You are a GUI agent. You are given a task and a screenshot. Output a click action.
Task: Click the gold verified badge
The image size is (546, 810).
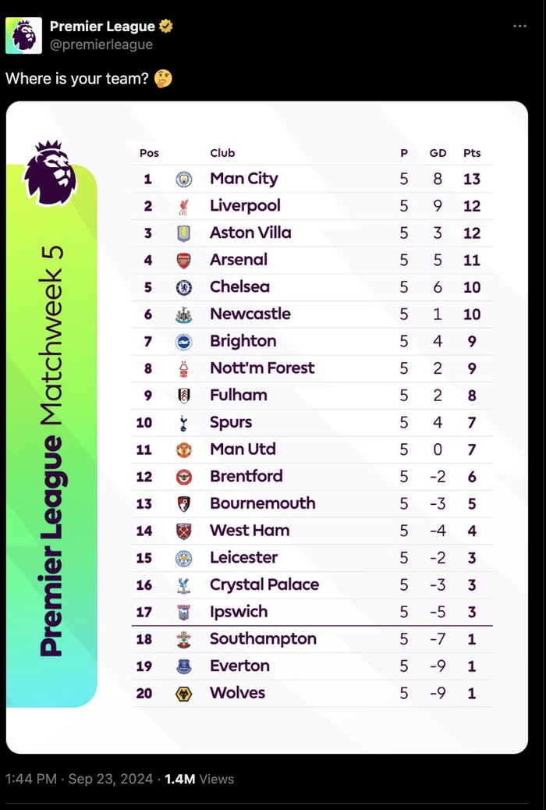pos(166,26)
